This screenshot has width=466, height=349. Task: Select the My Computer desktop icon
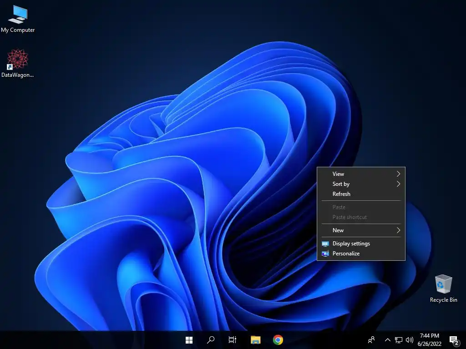coord(18,19)
